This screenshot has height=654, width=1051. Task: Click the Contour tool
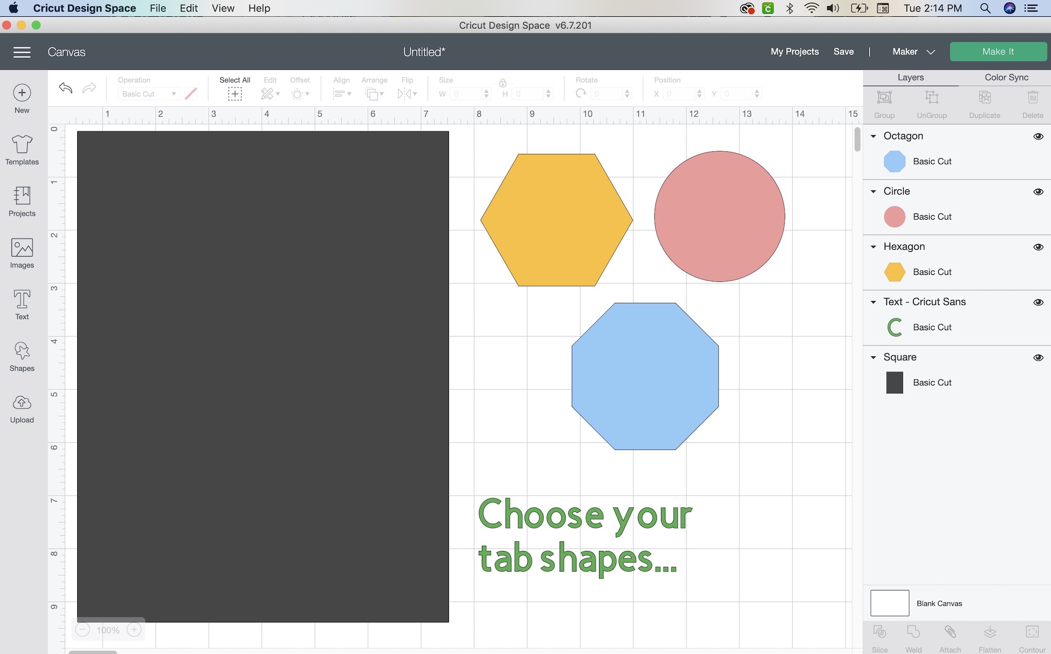tap(1032, 632)
